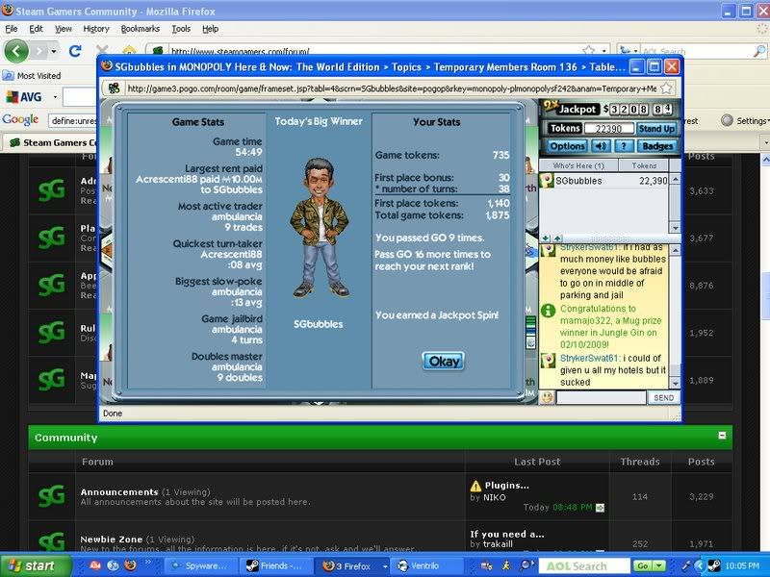Click the Who's Here column header
Screen dimensions: 770x577
coord(578,165)
